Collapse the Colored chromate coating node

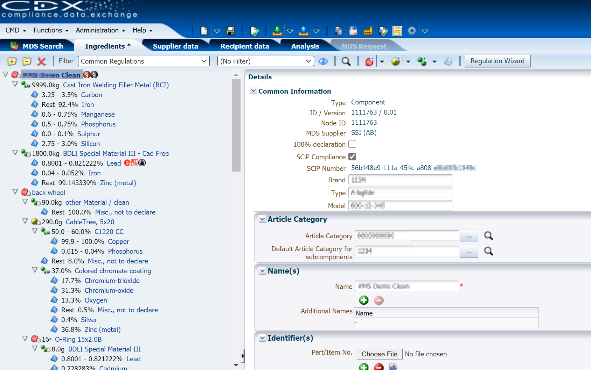[x=35, y=270]
